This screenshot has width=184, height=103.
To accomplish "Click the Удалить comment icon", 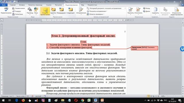I will pos(53,9).
